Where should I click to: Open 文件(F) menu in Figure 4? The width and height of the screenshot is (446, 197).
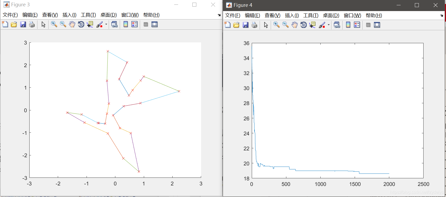pos(233,16)
